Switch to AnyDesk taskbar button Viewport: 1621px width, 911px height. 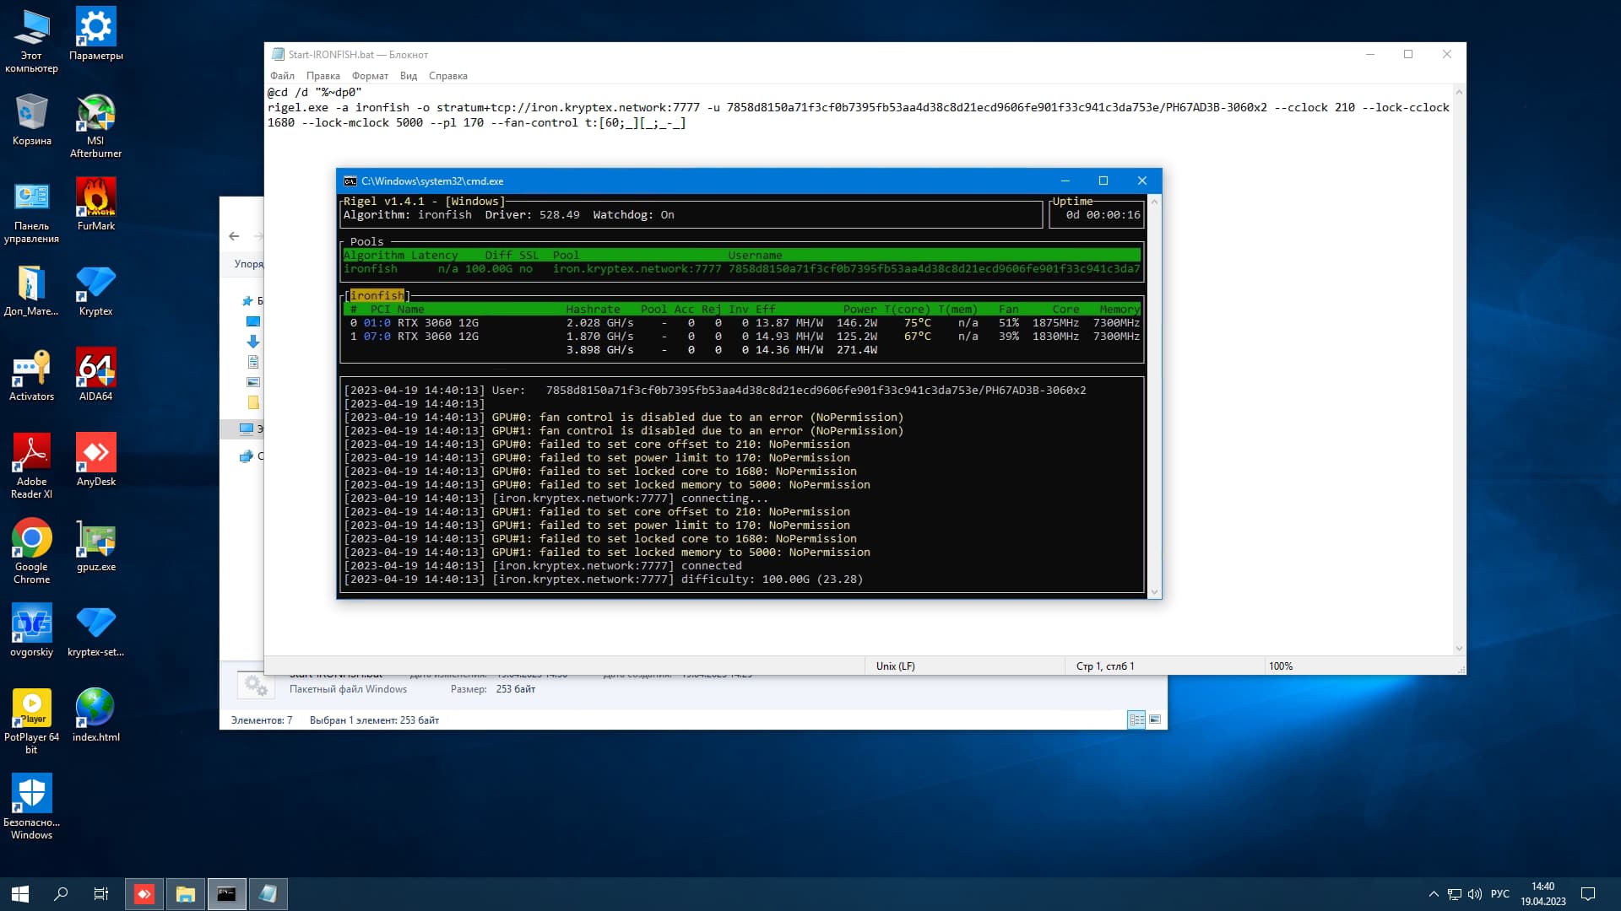(x=144, y=894)
